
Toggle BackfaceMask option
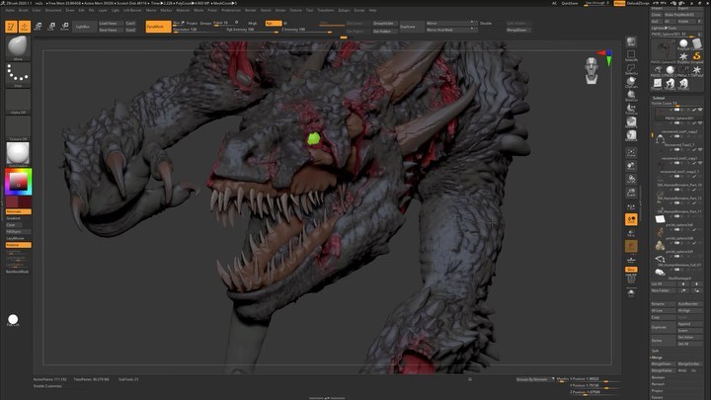(x=18, y=272)
